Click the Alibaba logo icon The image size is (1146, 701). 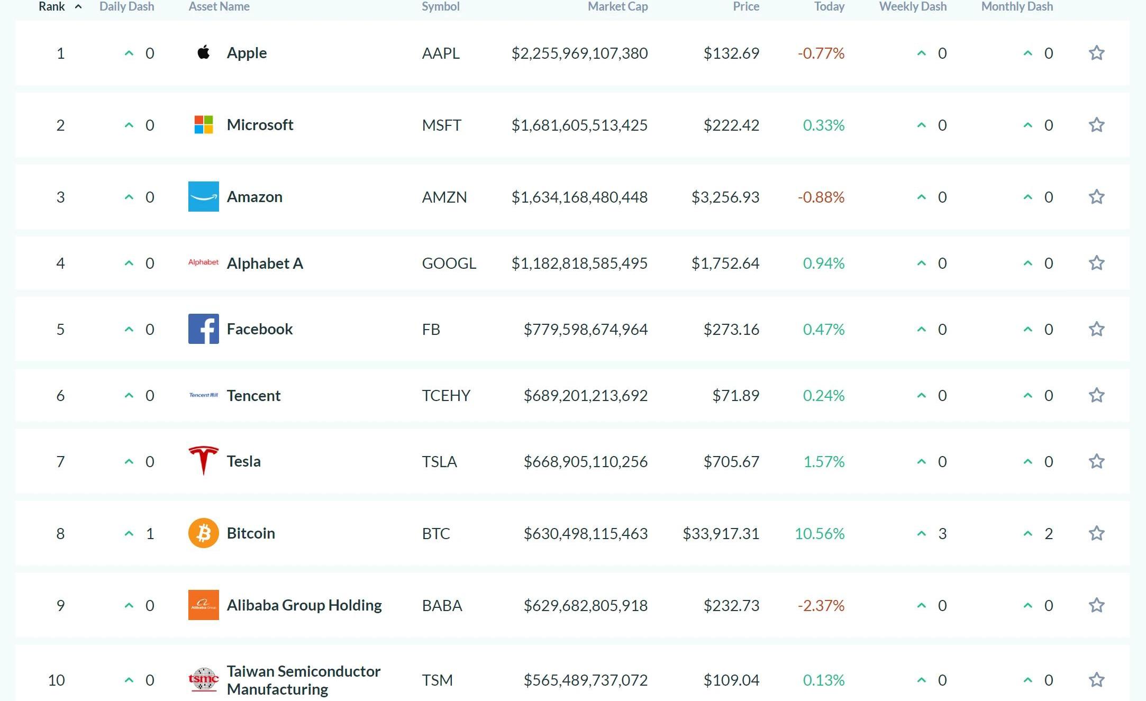tap(204, 605)
